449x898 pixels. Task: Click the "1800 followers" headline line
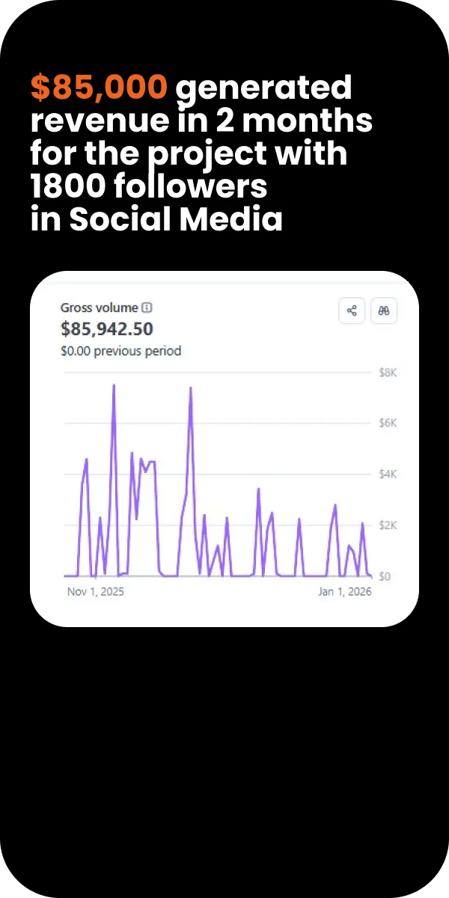tap(149, 186)
